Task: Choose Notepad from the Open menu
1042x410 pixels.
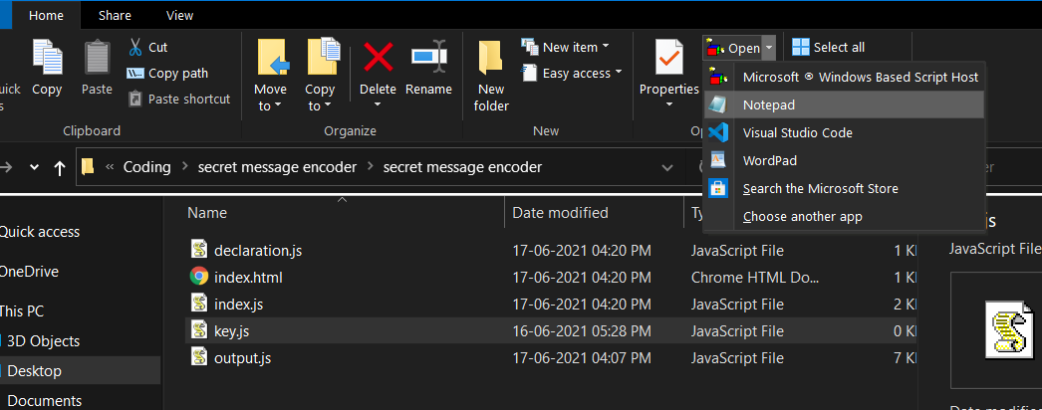Action: pos(768,104)
